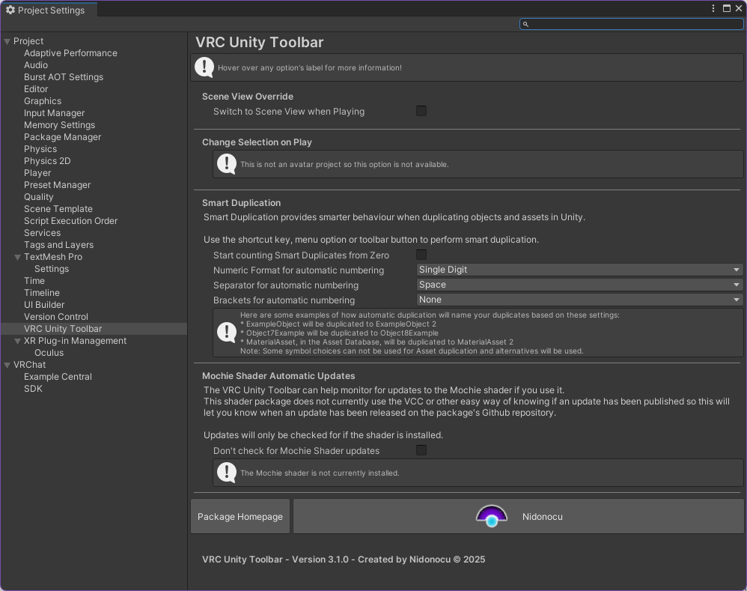Click the Nidonocu creator button
Screen dimensions: 747x591
click(x=518, y=516)
